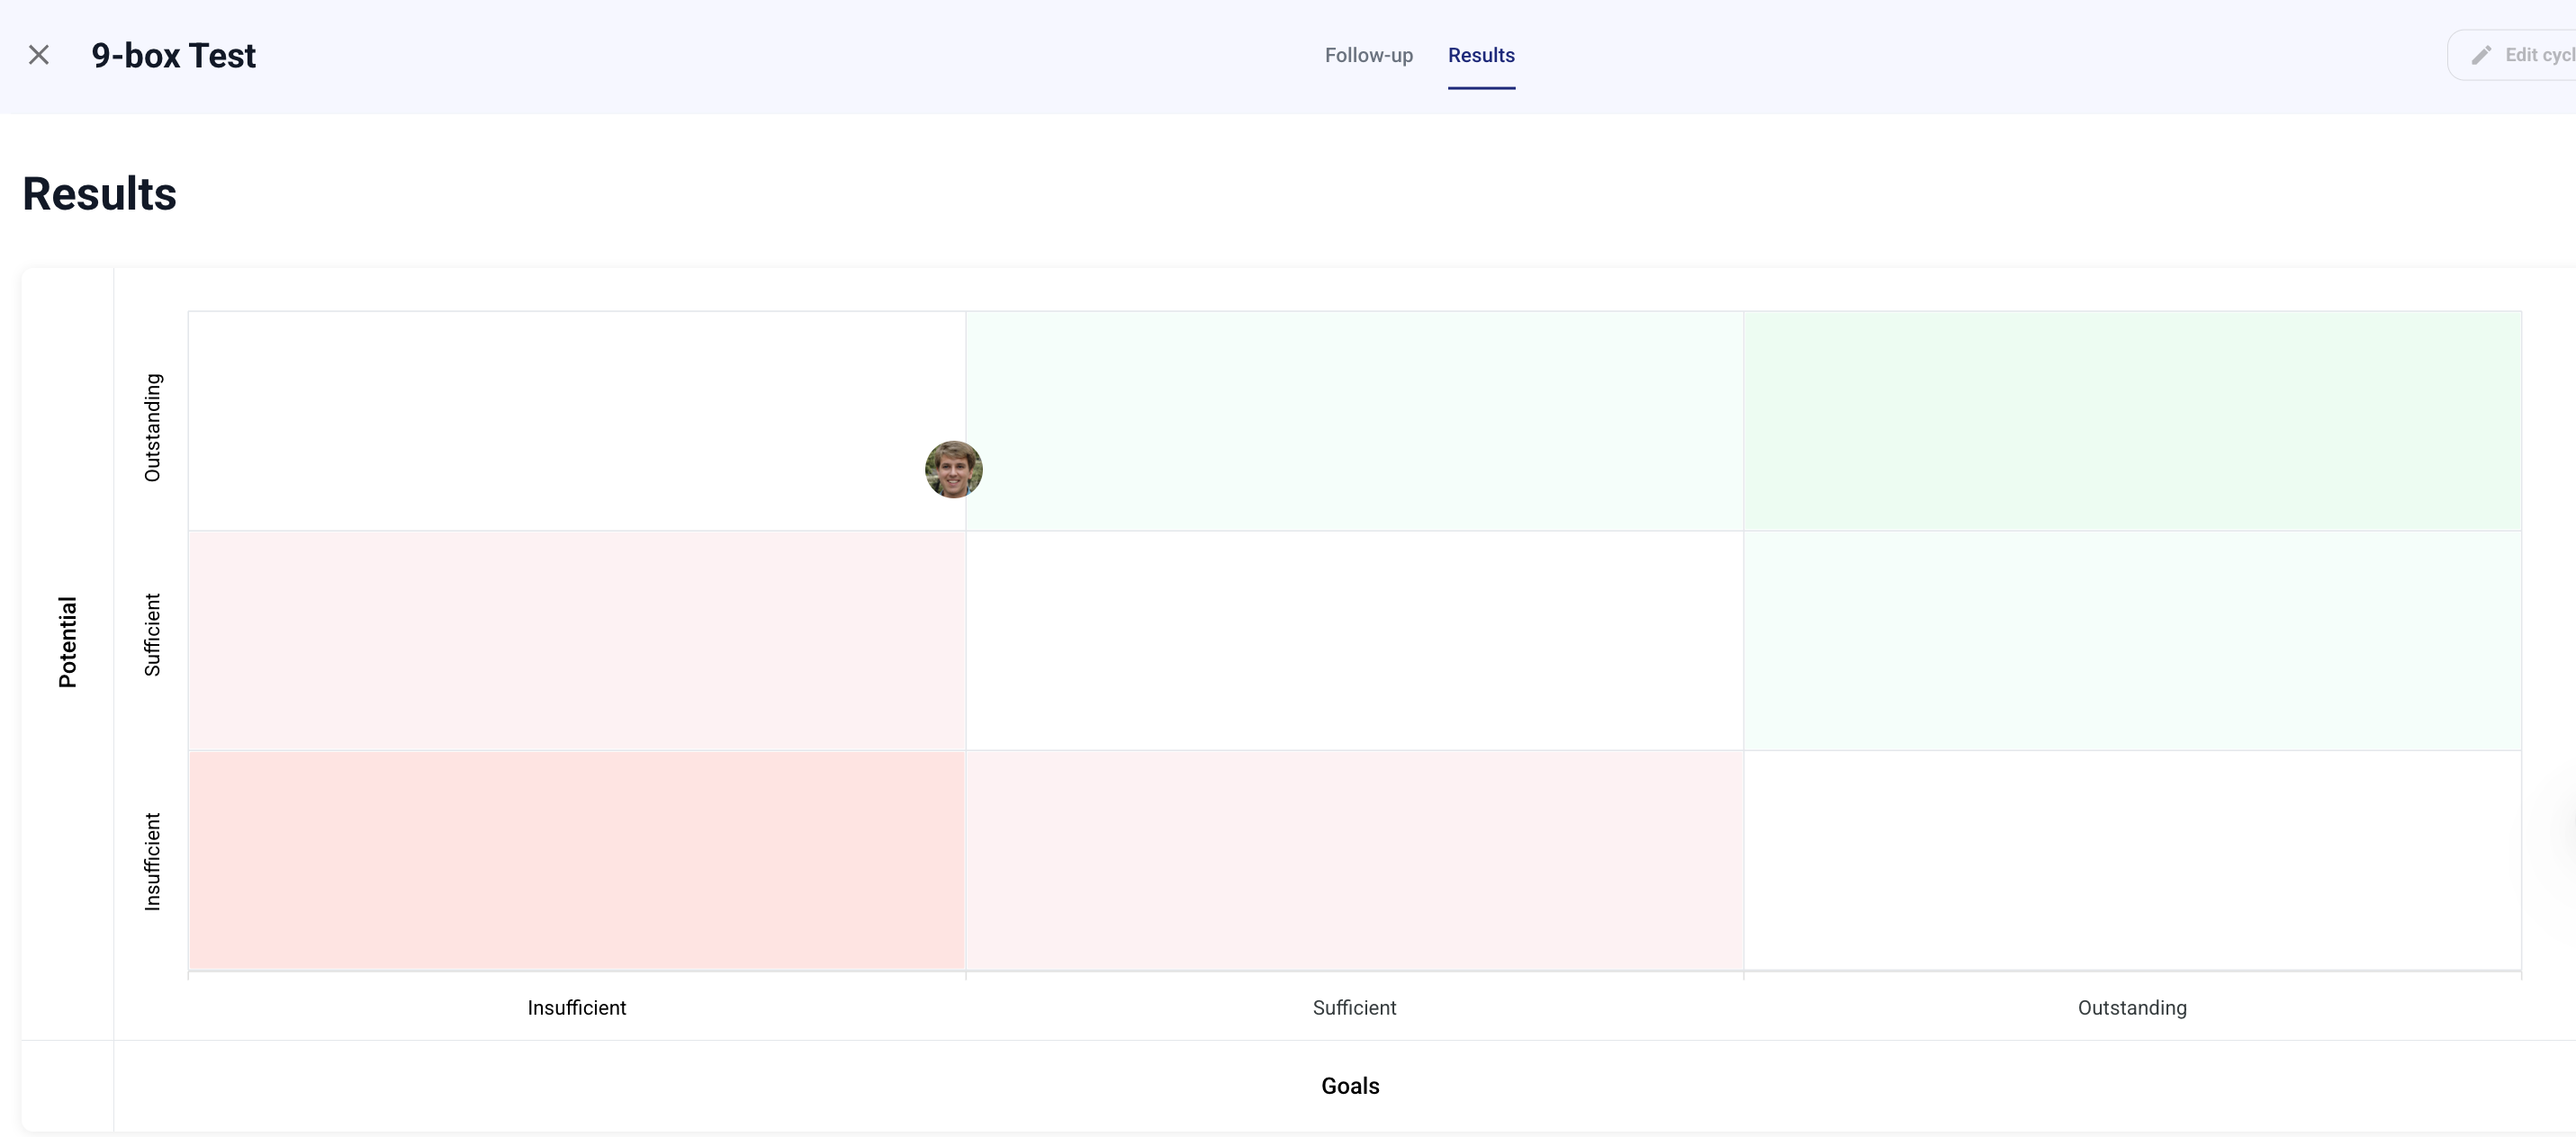Select the Results tab

click(x=1481, y=55)
